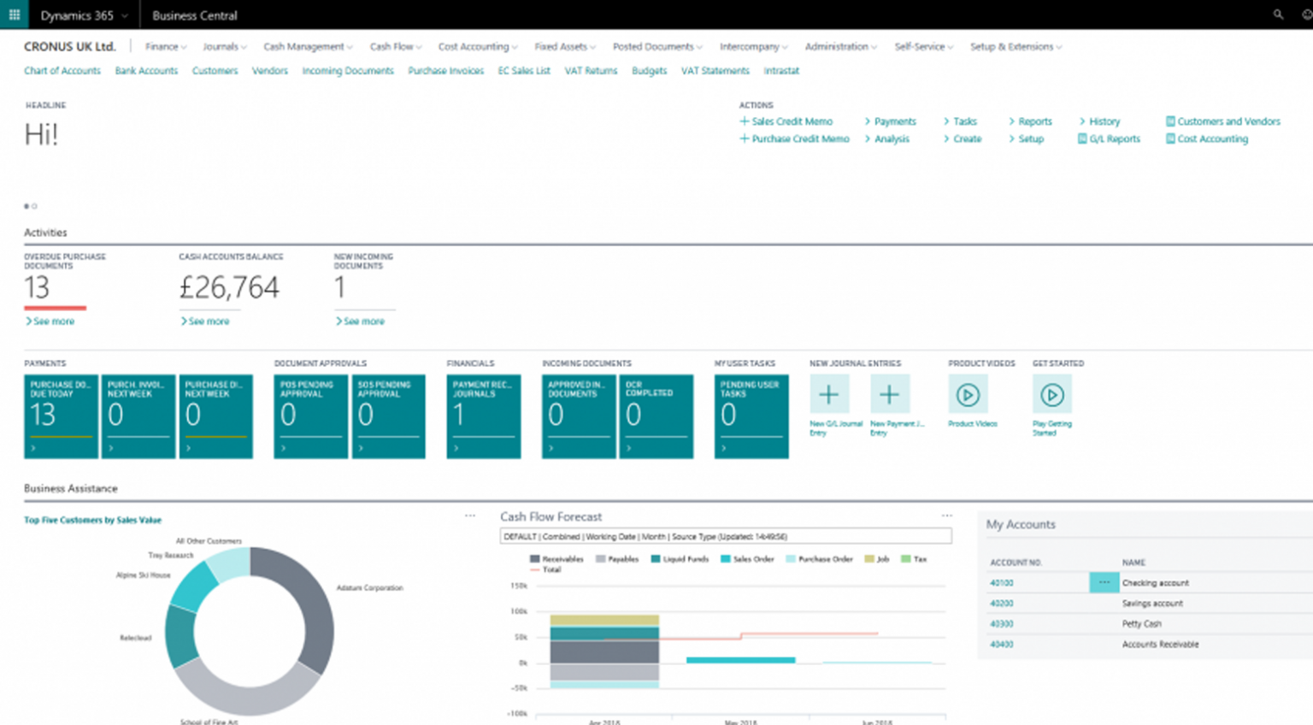The width and height of the screenshot is (1313, 725).
Task: Click Receivables legend swatch in forecast
Action: tap(534, 559)
